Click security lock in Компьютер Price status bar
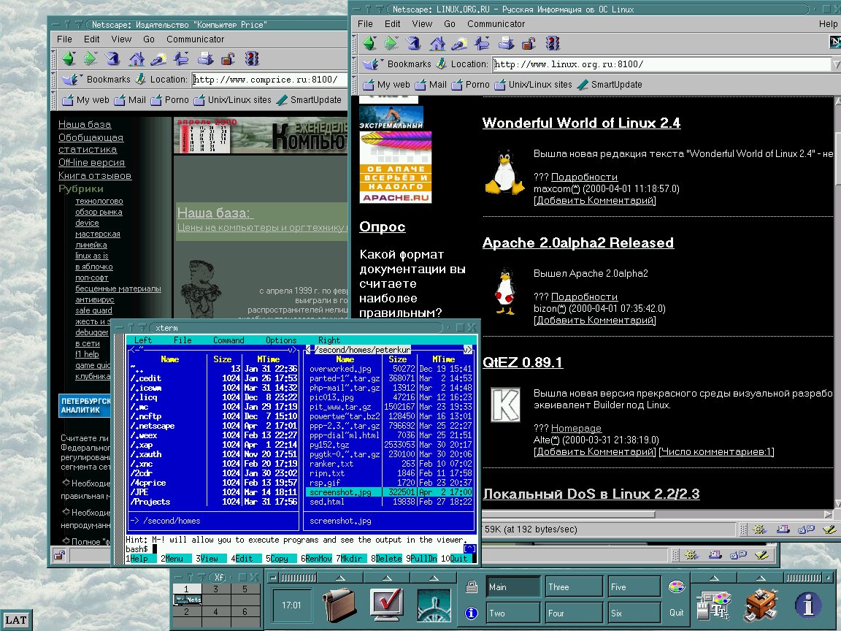The image size is (841, 631). tap(59, 555)
